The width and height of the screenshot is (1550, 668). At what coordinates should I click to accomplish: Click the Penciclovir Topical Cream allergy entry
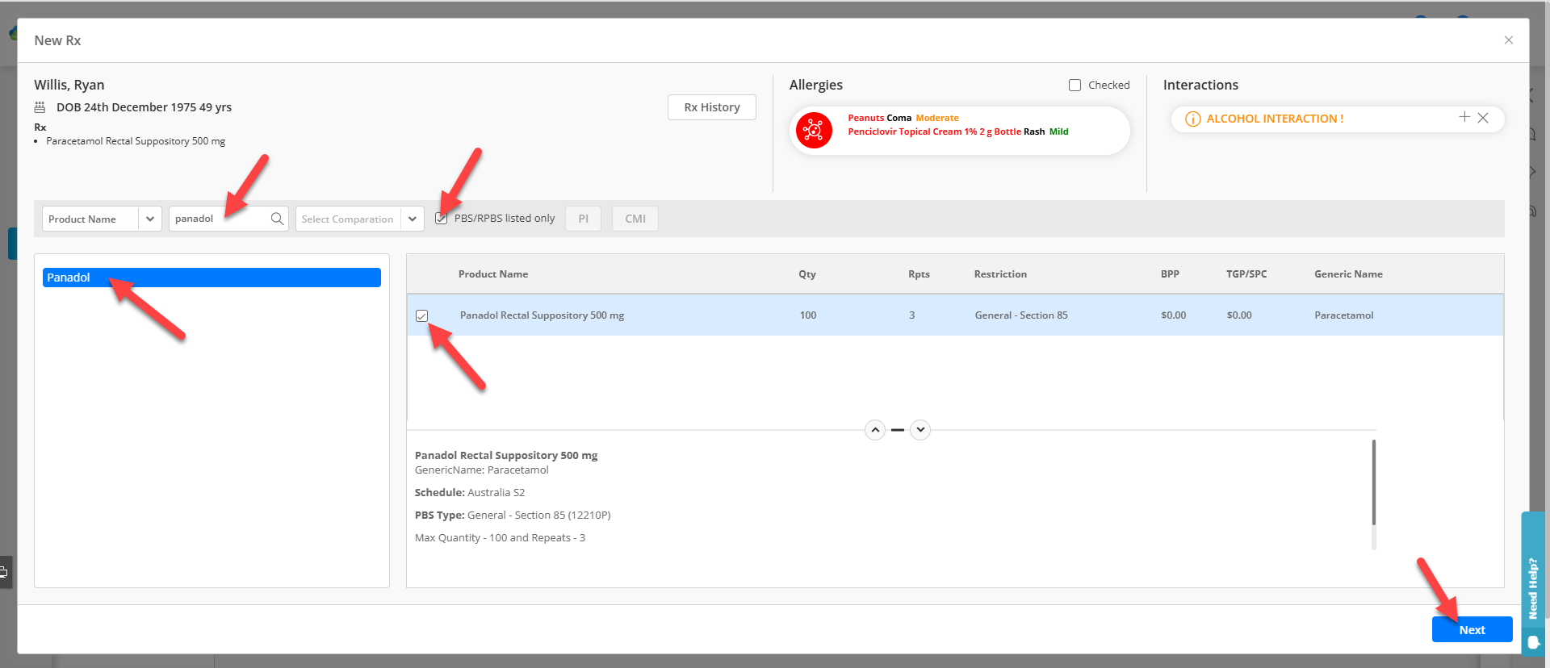957,132
